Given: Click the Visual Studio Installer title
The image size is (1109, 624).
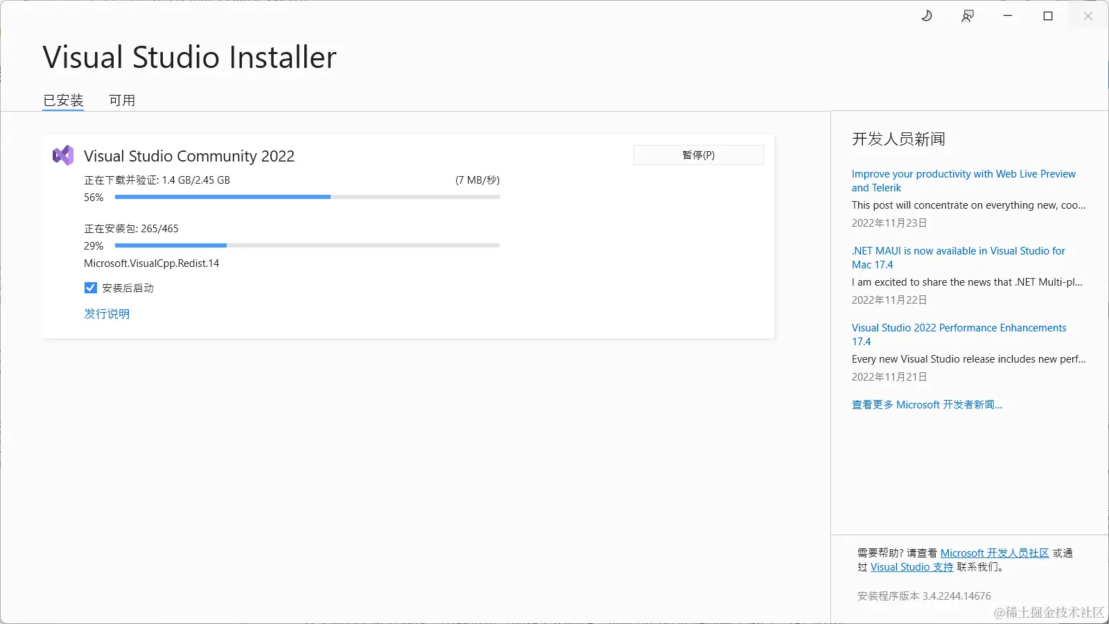Looking at the screenshot, I should (x=189, y=57).
